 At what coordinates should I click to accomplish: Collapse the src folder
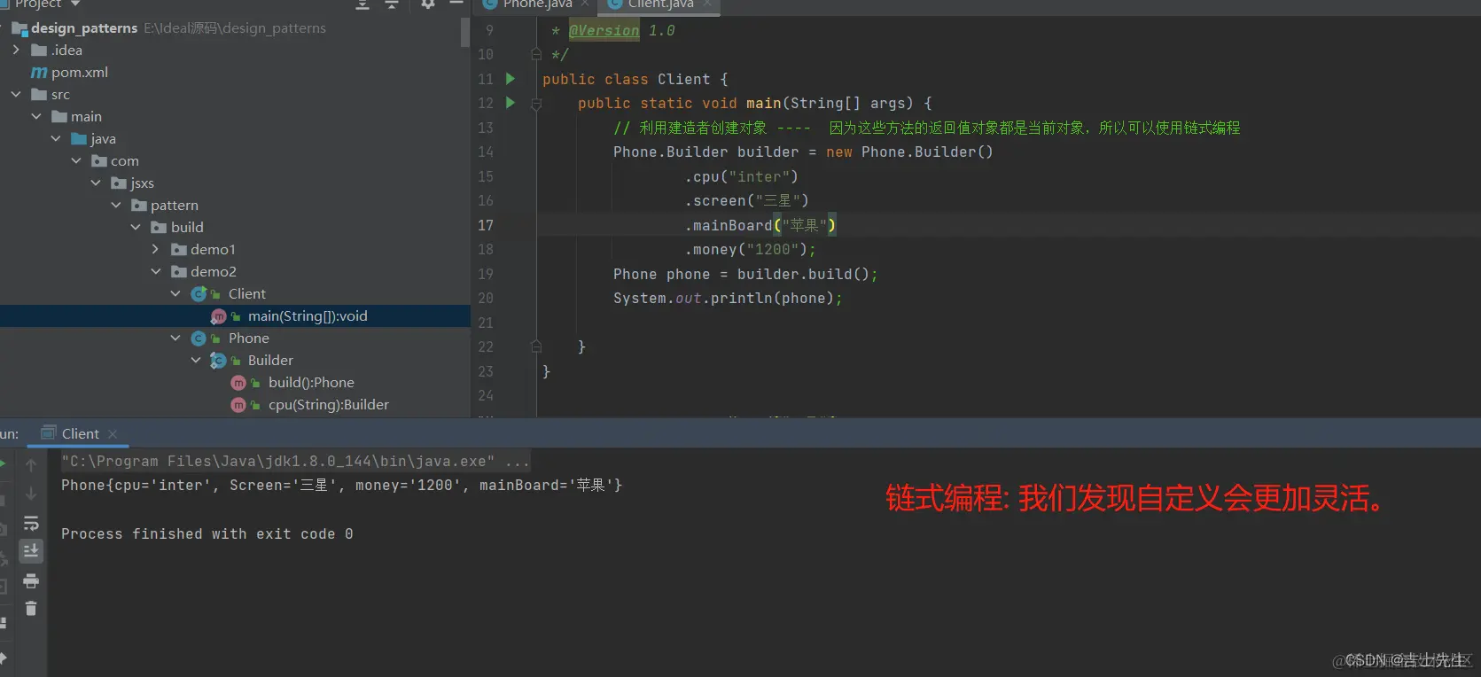tap(16, 95)
